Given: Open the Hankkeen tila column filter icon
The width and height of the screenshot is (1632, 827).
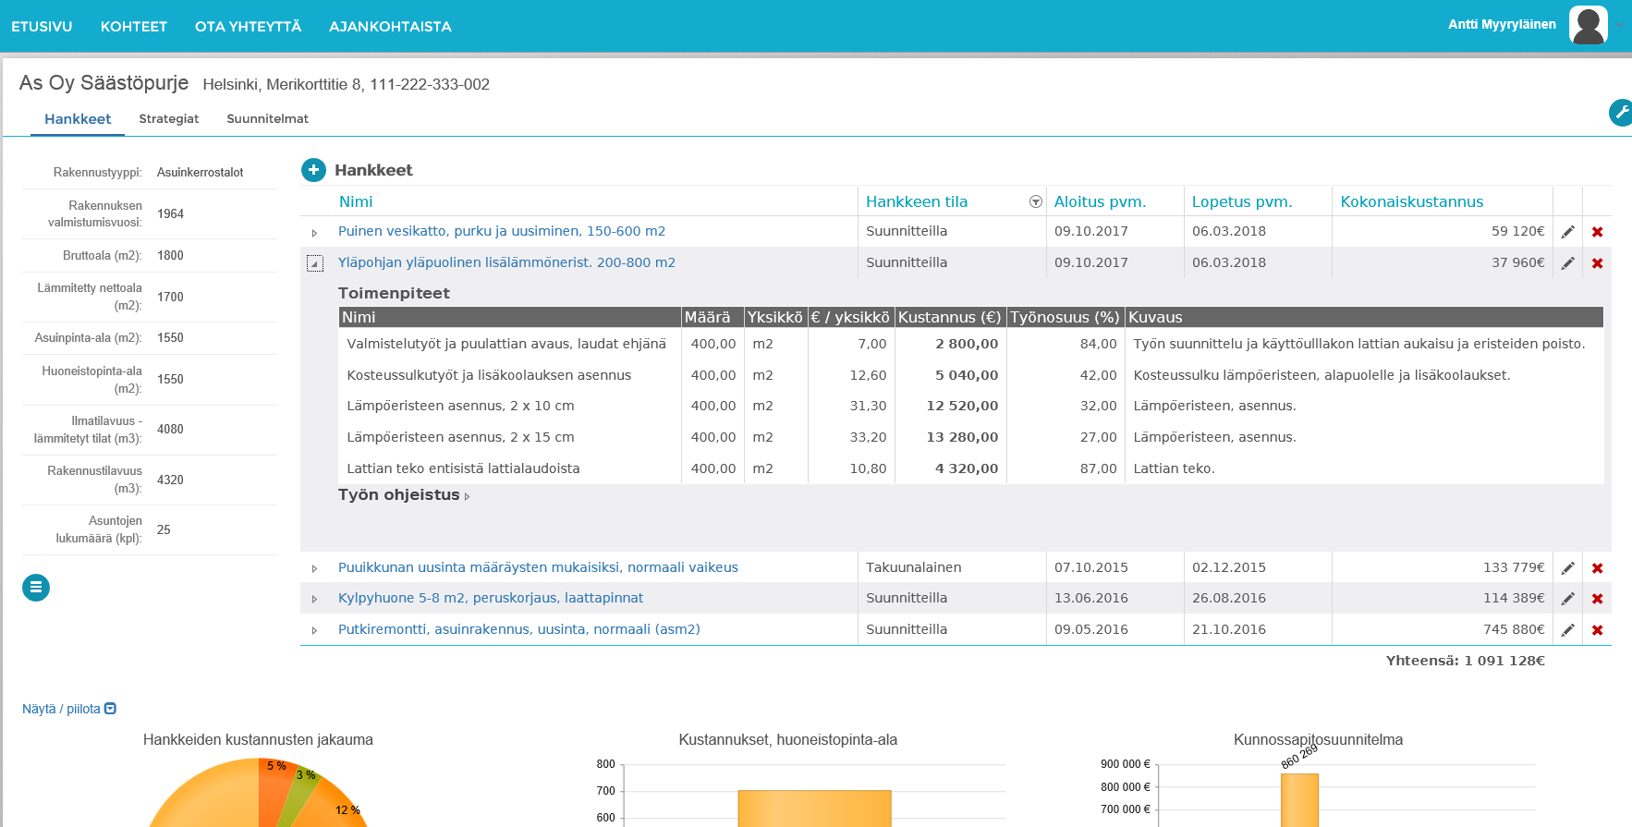Looking at the screenshot, I should (1036, 201).
